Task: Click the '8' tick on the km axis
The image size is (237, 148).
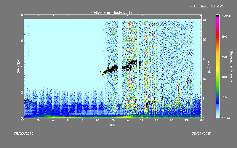Action: pos(22,15)
